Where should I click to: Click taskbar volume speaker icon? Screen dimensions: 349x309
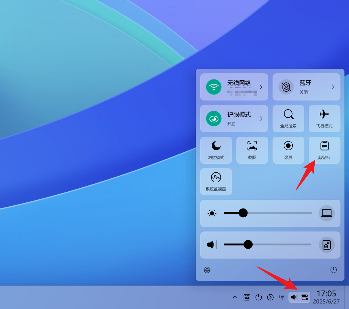294,297
